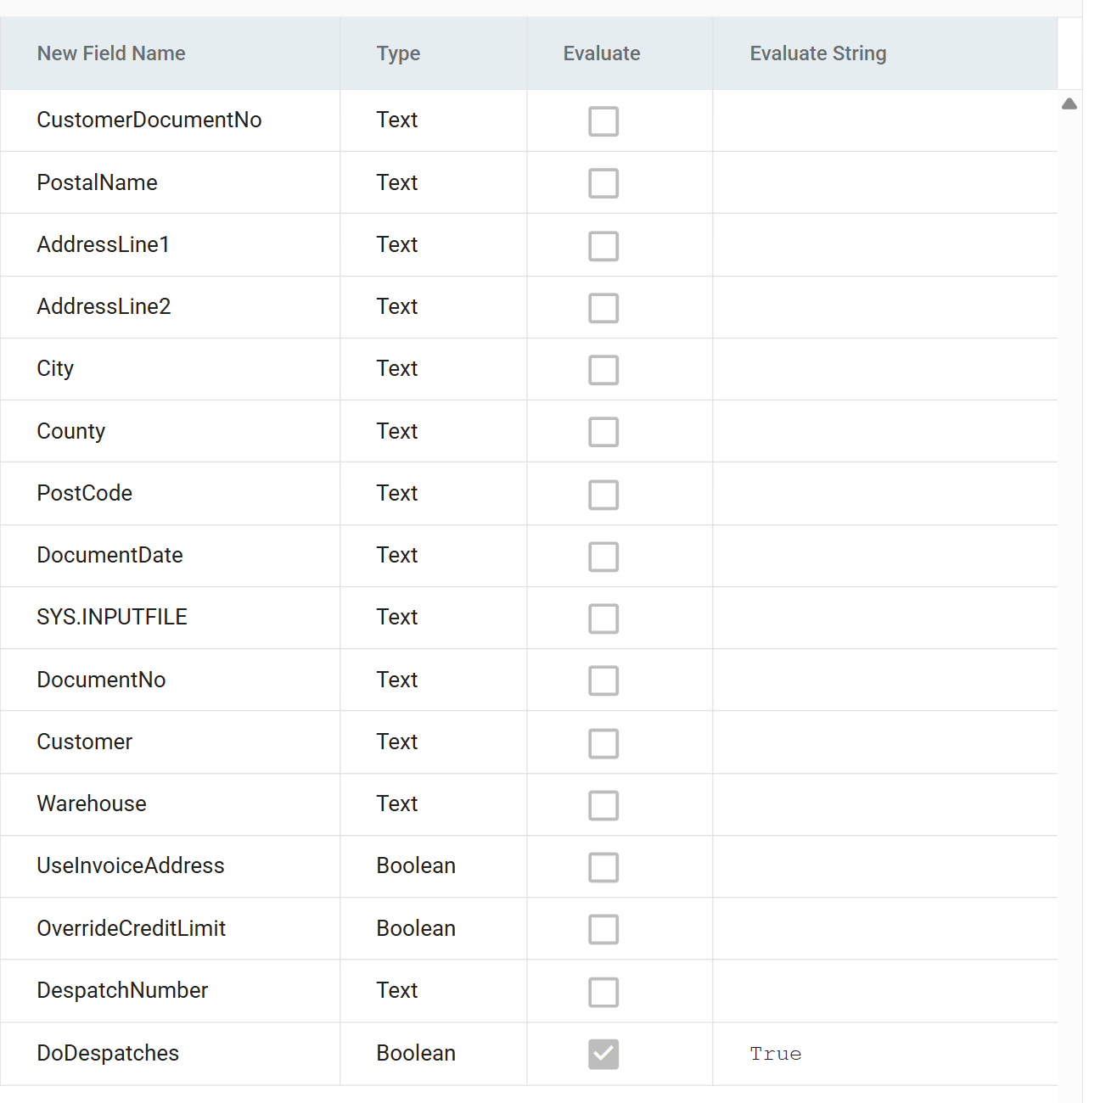Image resolution: width=1100 pixels, height=1103 pixels.
Task: Enable Evaluate for AddressLine2
Action: pyautogui.click(x=603, y=308)
